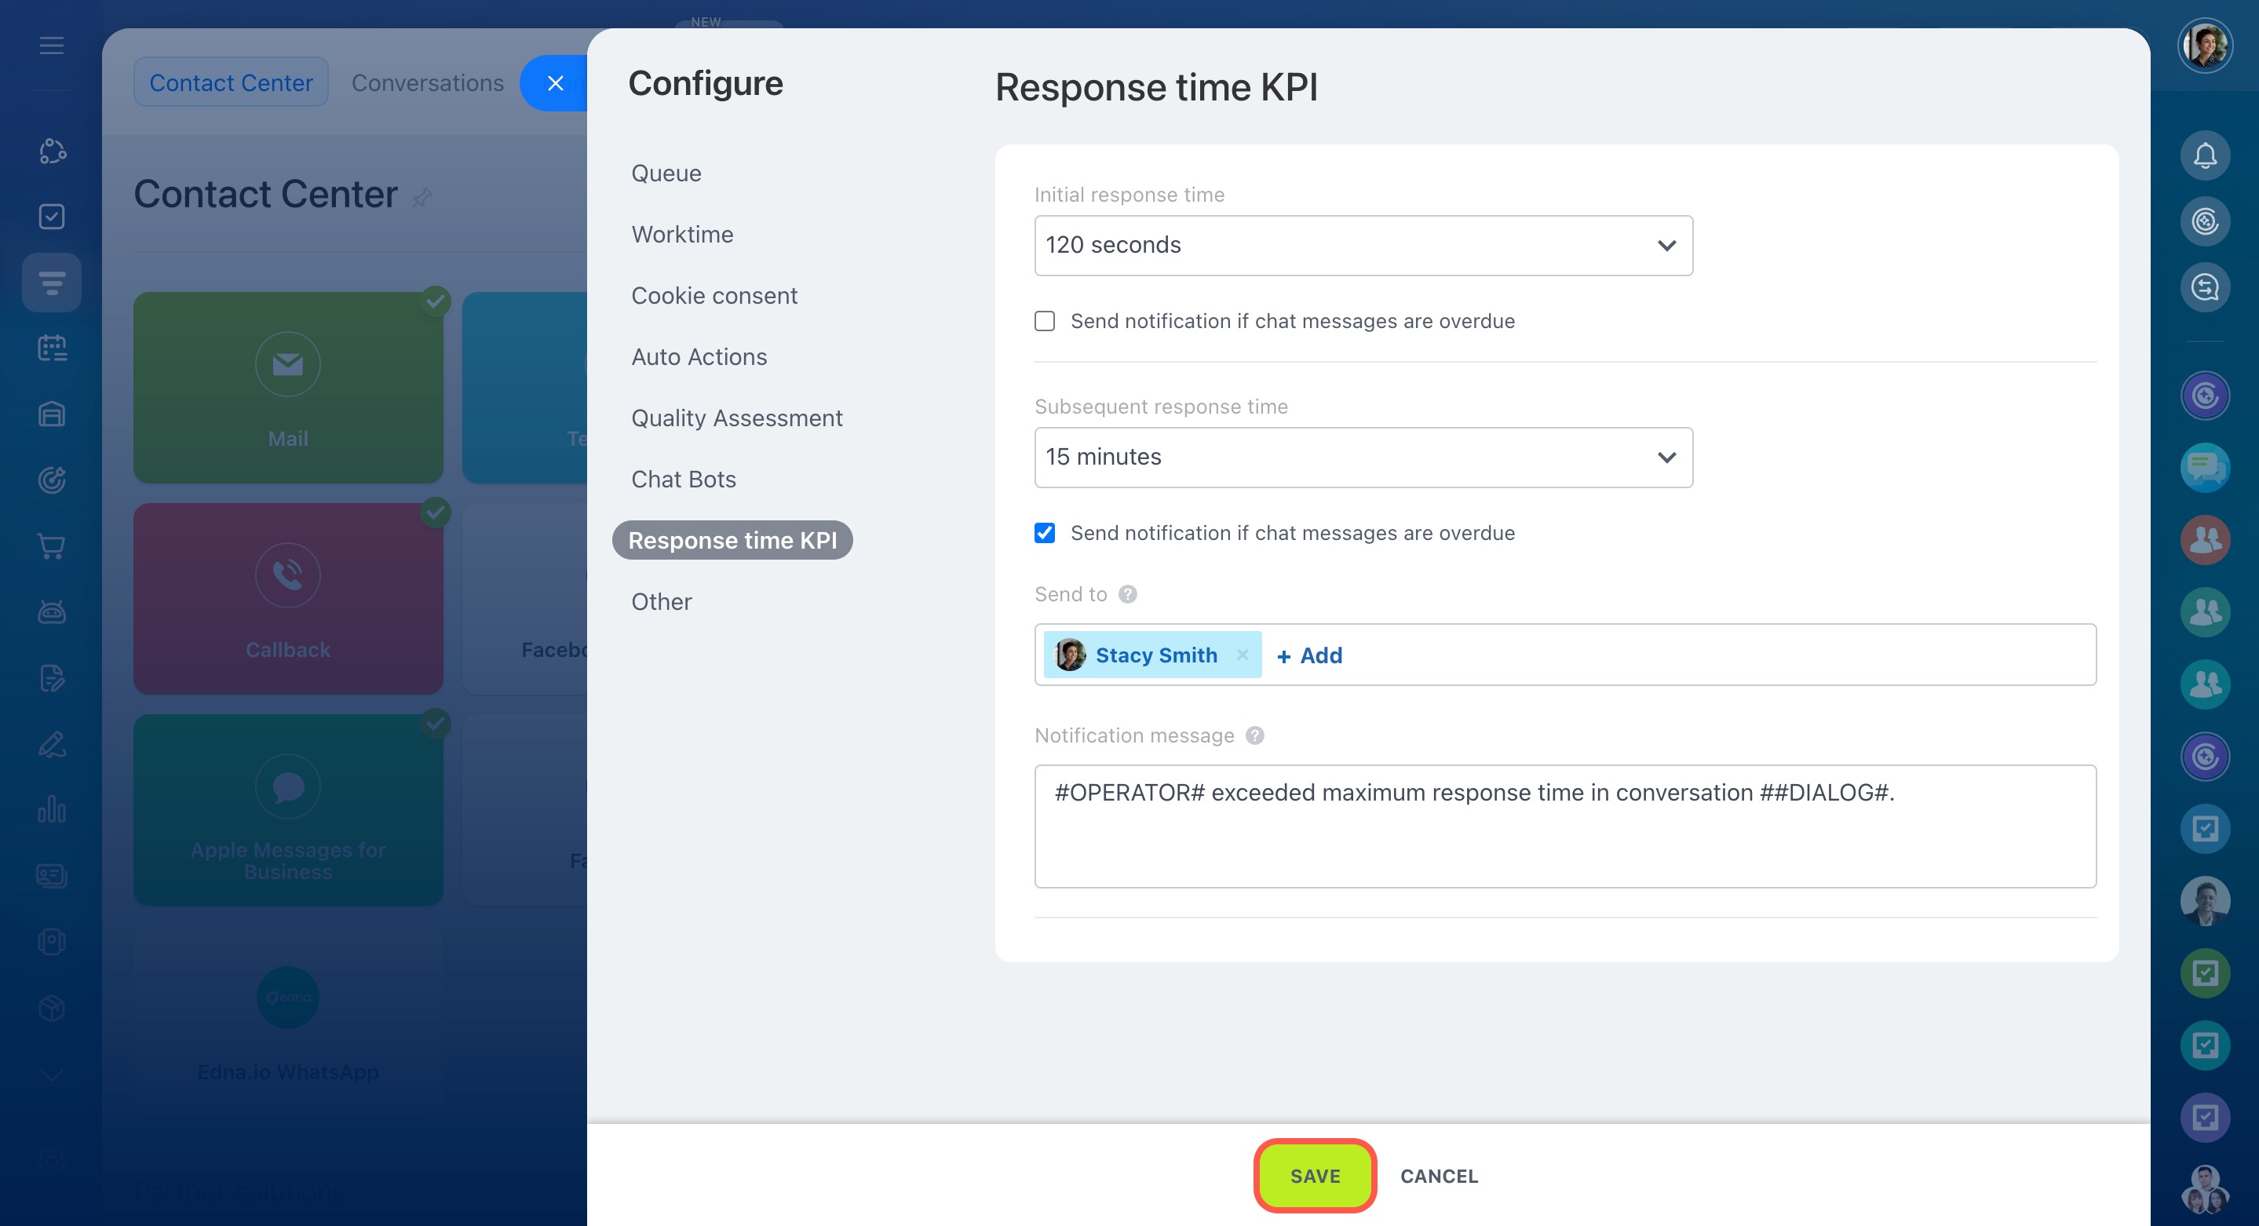Open the robot icon in left sidebar
Screen dimensions: 2259x1226
pyautogui.click(x=52, y=611)
